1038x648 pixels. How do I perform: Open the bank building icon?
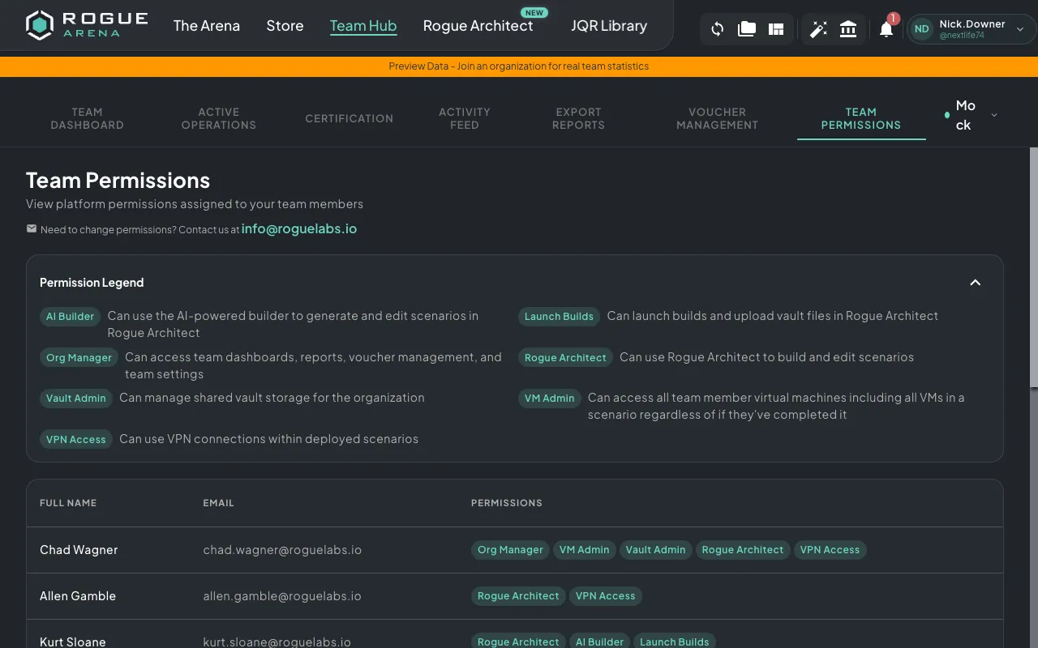pyautogui.click(x=848, y=30)
